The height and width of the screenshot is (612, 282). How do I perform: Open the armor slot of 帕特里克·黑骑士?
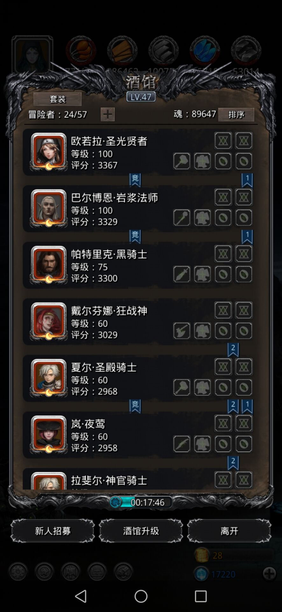tap(202, 274)
